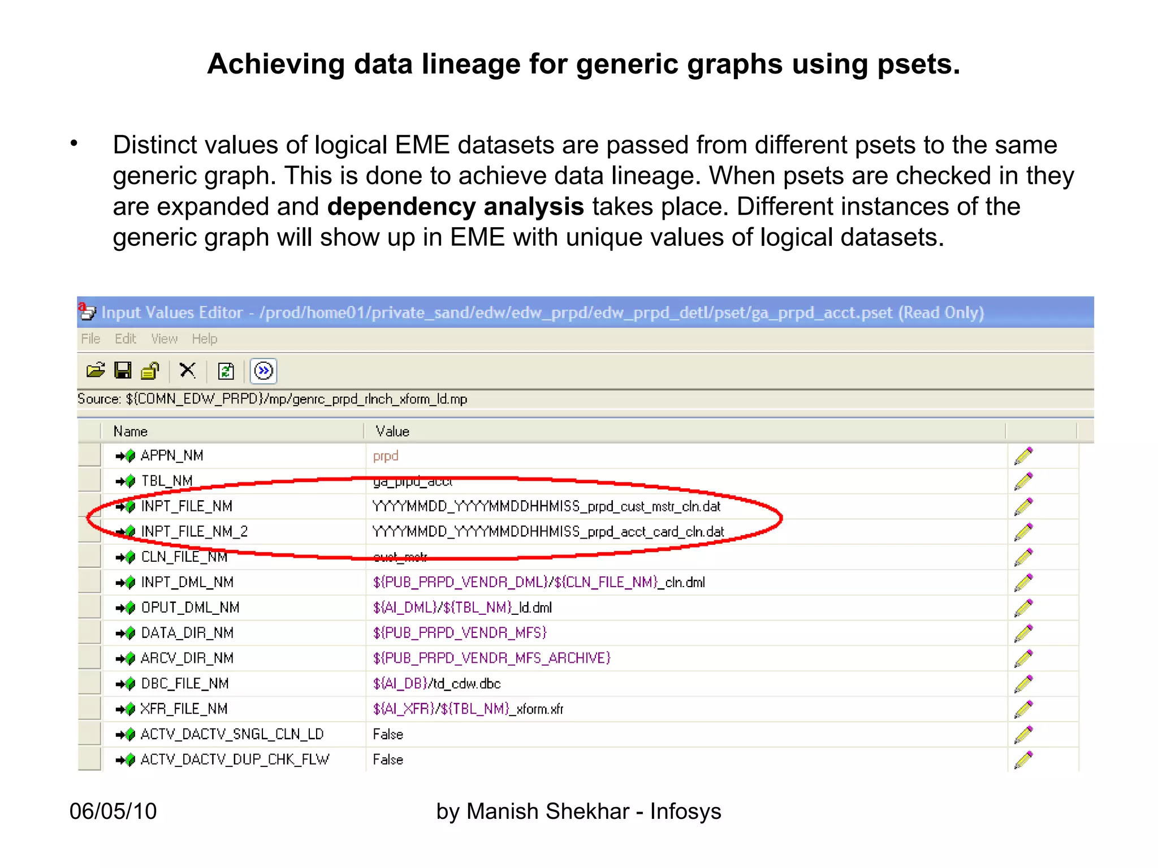The image size is (1158, 868).
Task: Click the pencil edit icon for DBC_FILE_NM
Action: (x=1023, y=684)
